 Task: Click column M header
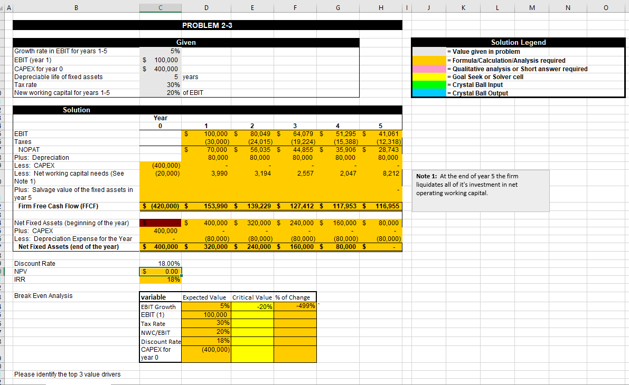532,7
